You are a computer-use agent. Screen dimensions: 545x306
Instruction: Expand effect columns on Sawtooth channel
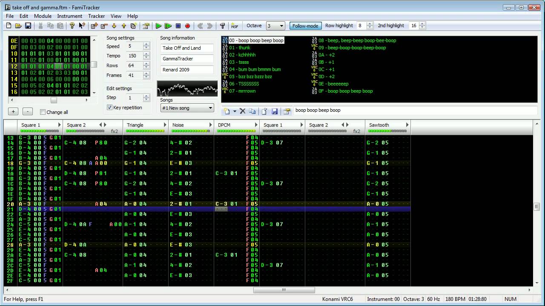407,125
